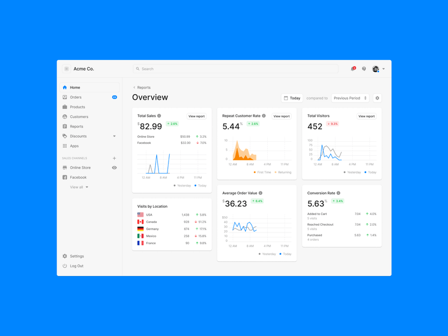Viewport: 448px width, 336px height.
Task: Open the Previous Period comparison dropdown
Action: click(349, 97)
